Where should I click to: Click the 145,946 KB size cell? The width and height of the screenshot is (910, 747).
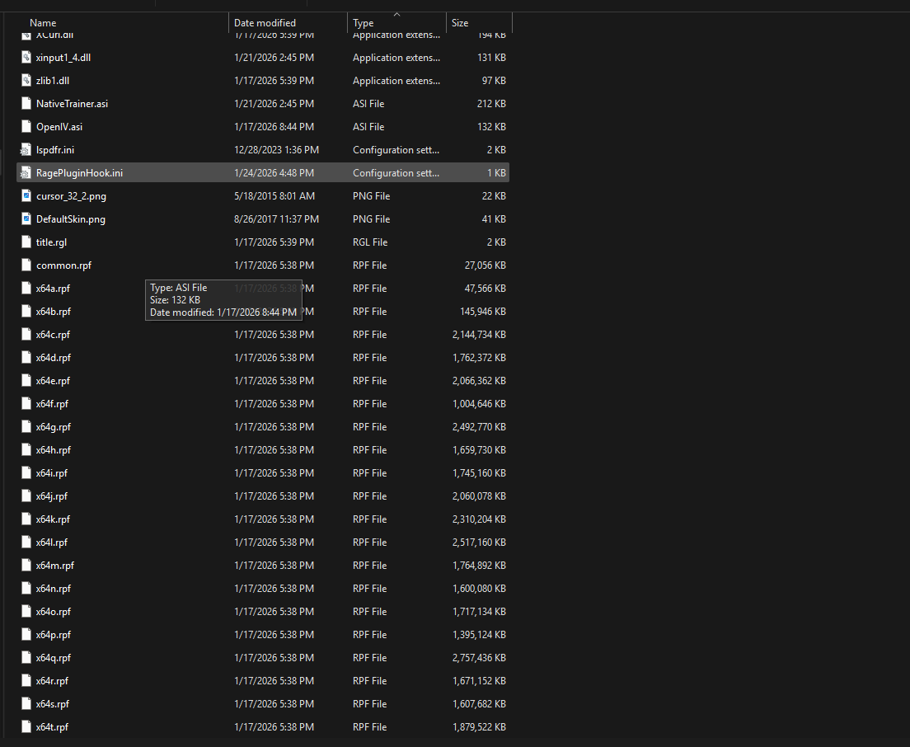(x=483, y=311)
